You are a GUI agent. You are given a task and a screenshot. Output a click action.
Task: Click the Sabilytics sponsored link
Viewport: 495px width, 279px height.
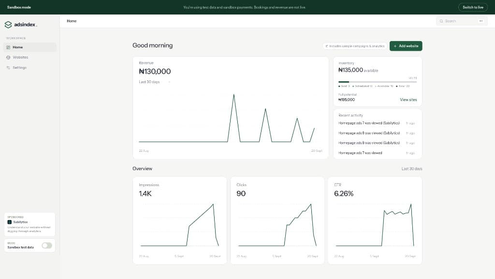tap(29, 224)
